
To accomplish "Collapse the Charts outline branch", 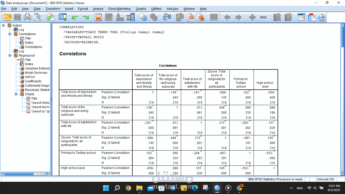I will tap(16, 94).
